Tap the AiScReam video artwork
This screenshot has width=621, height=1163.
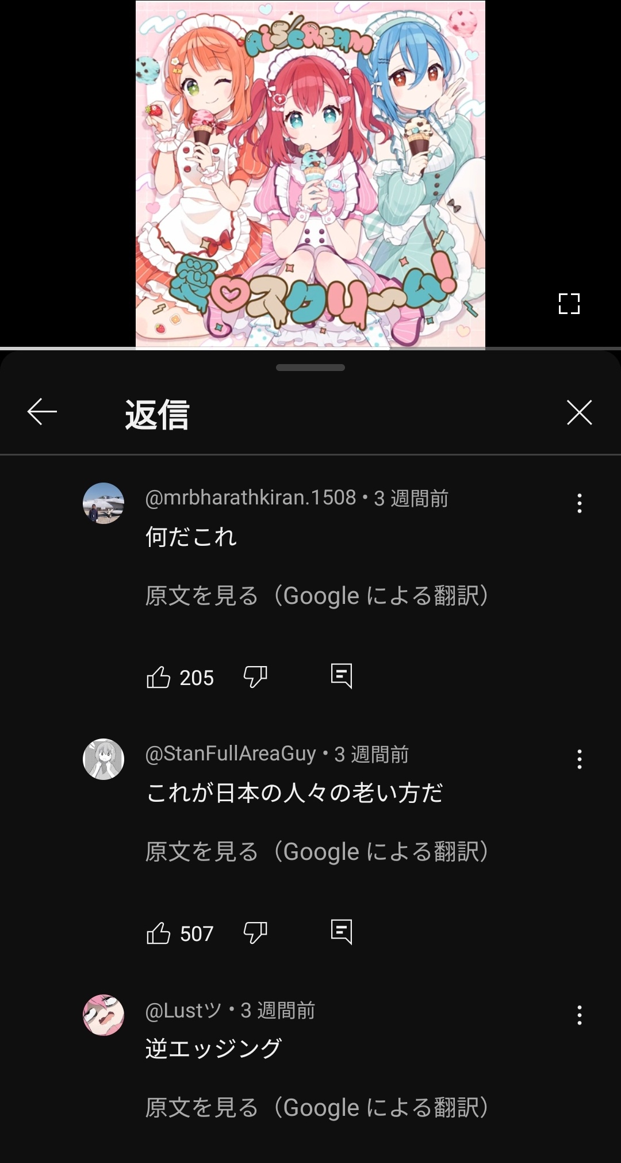(310, 174)
